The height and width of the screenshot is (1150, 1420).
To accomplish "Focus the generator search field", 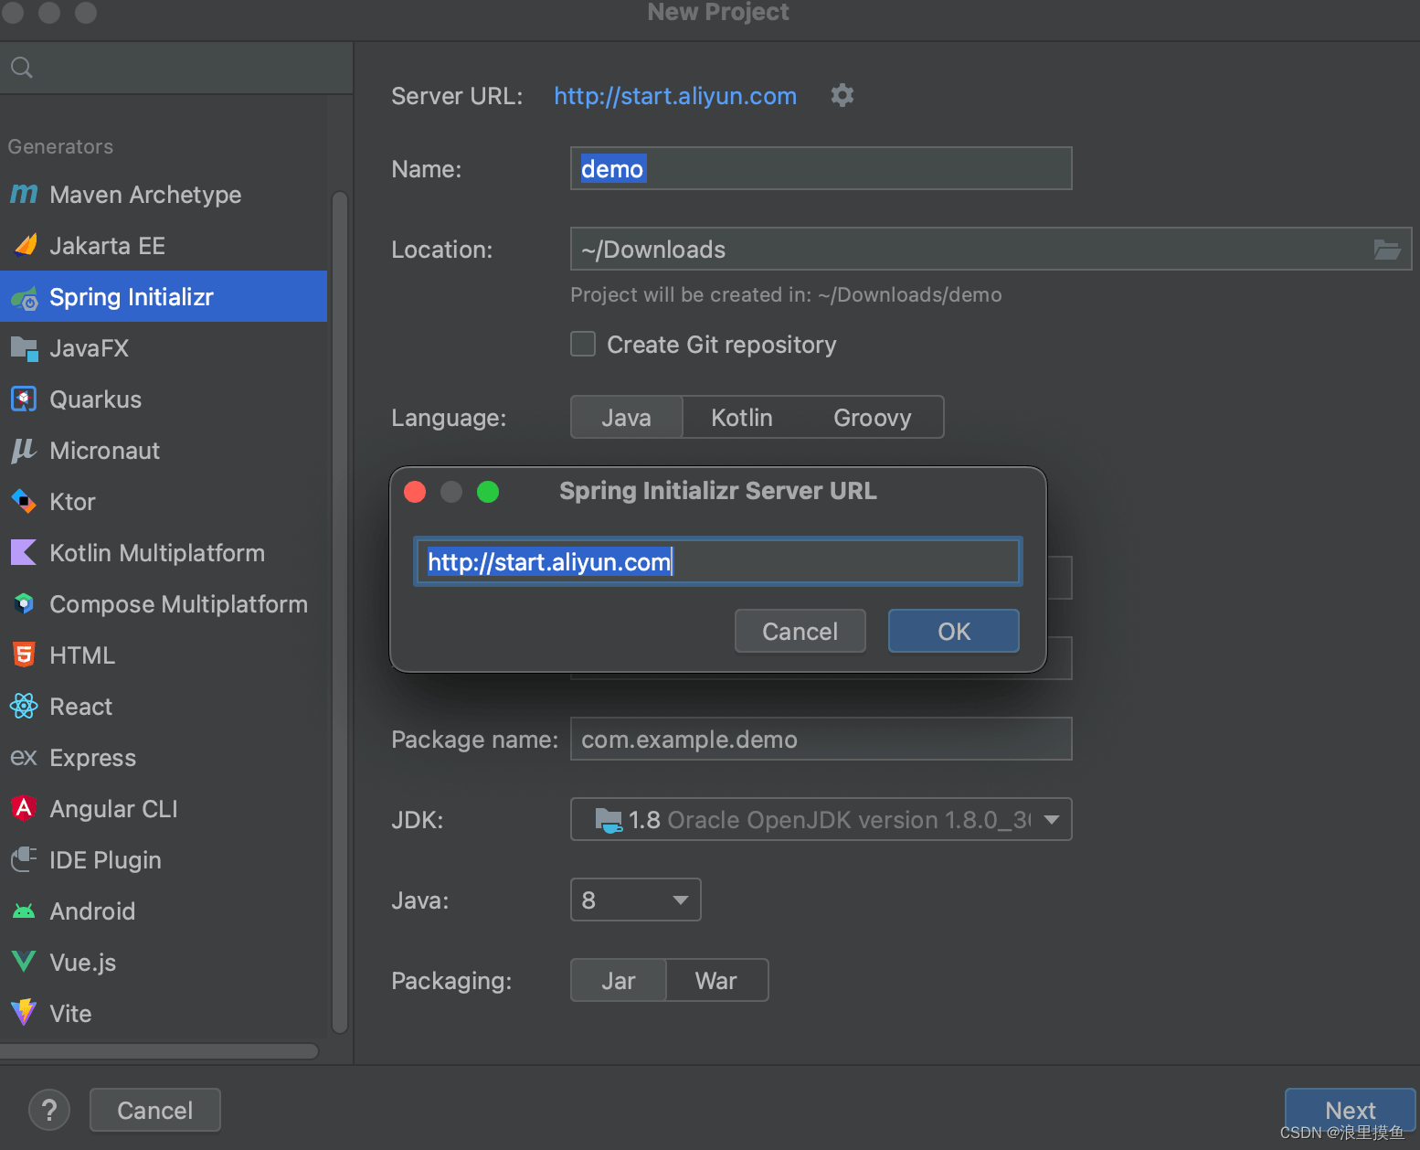I will click(x=176, y=67).
